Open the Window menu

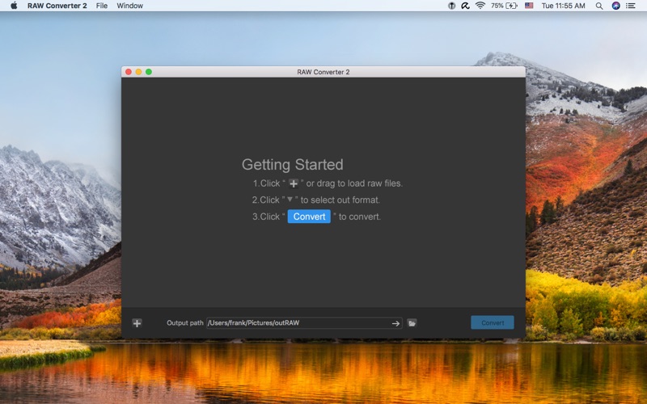tap(129, 6)
